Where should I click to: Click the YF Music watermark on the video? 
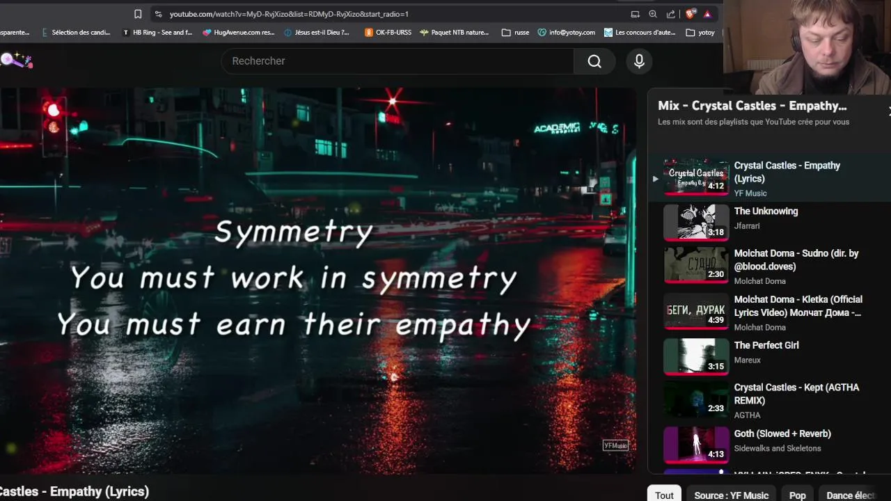pyautogui.click(x=615, y=445)
